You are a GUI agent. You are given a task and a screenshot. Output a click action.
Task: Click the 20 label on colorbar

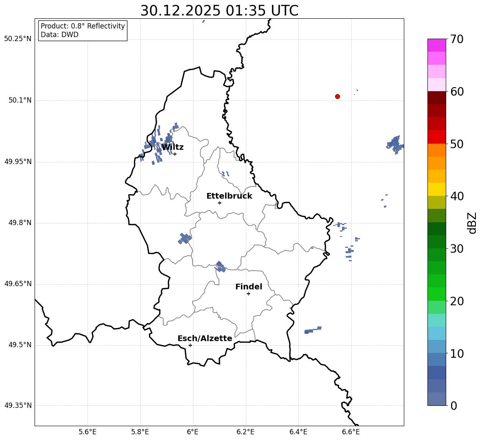pos(456,301)
